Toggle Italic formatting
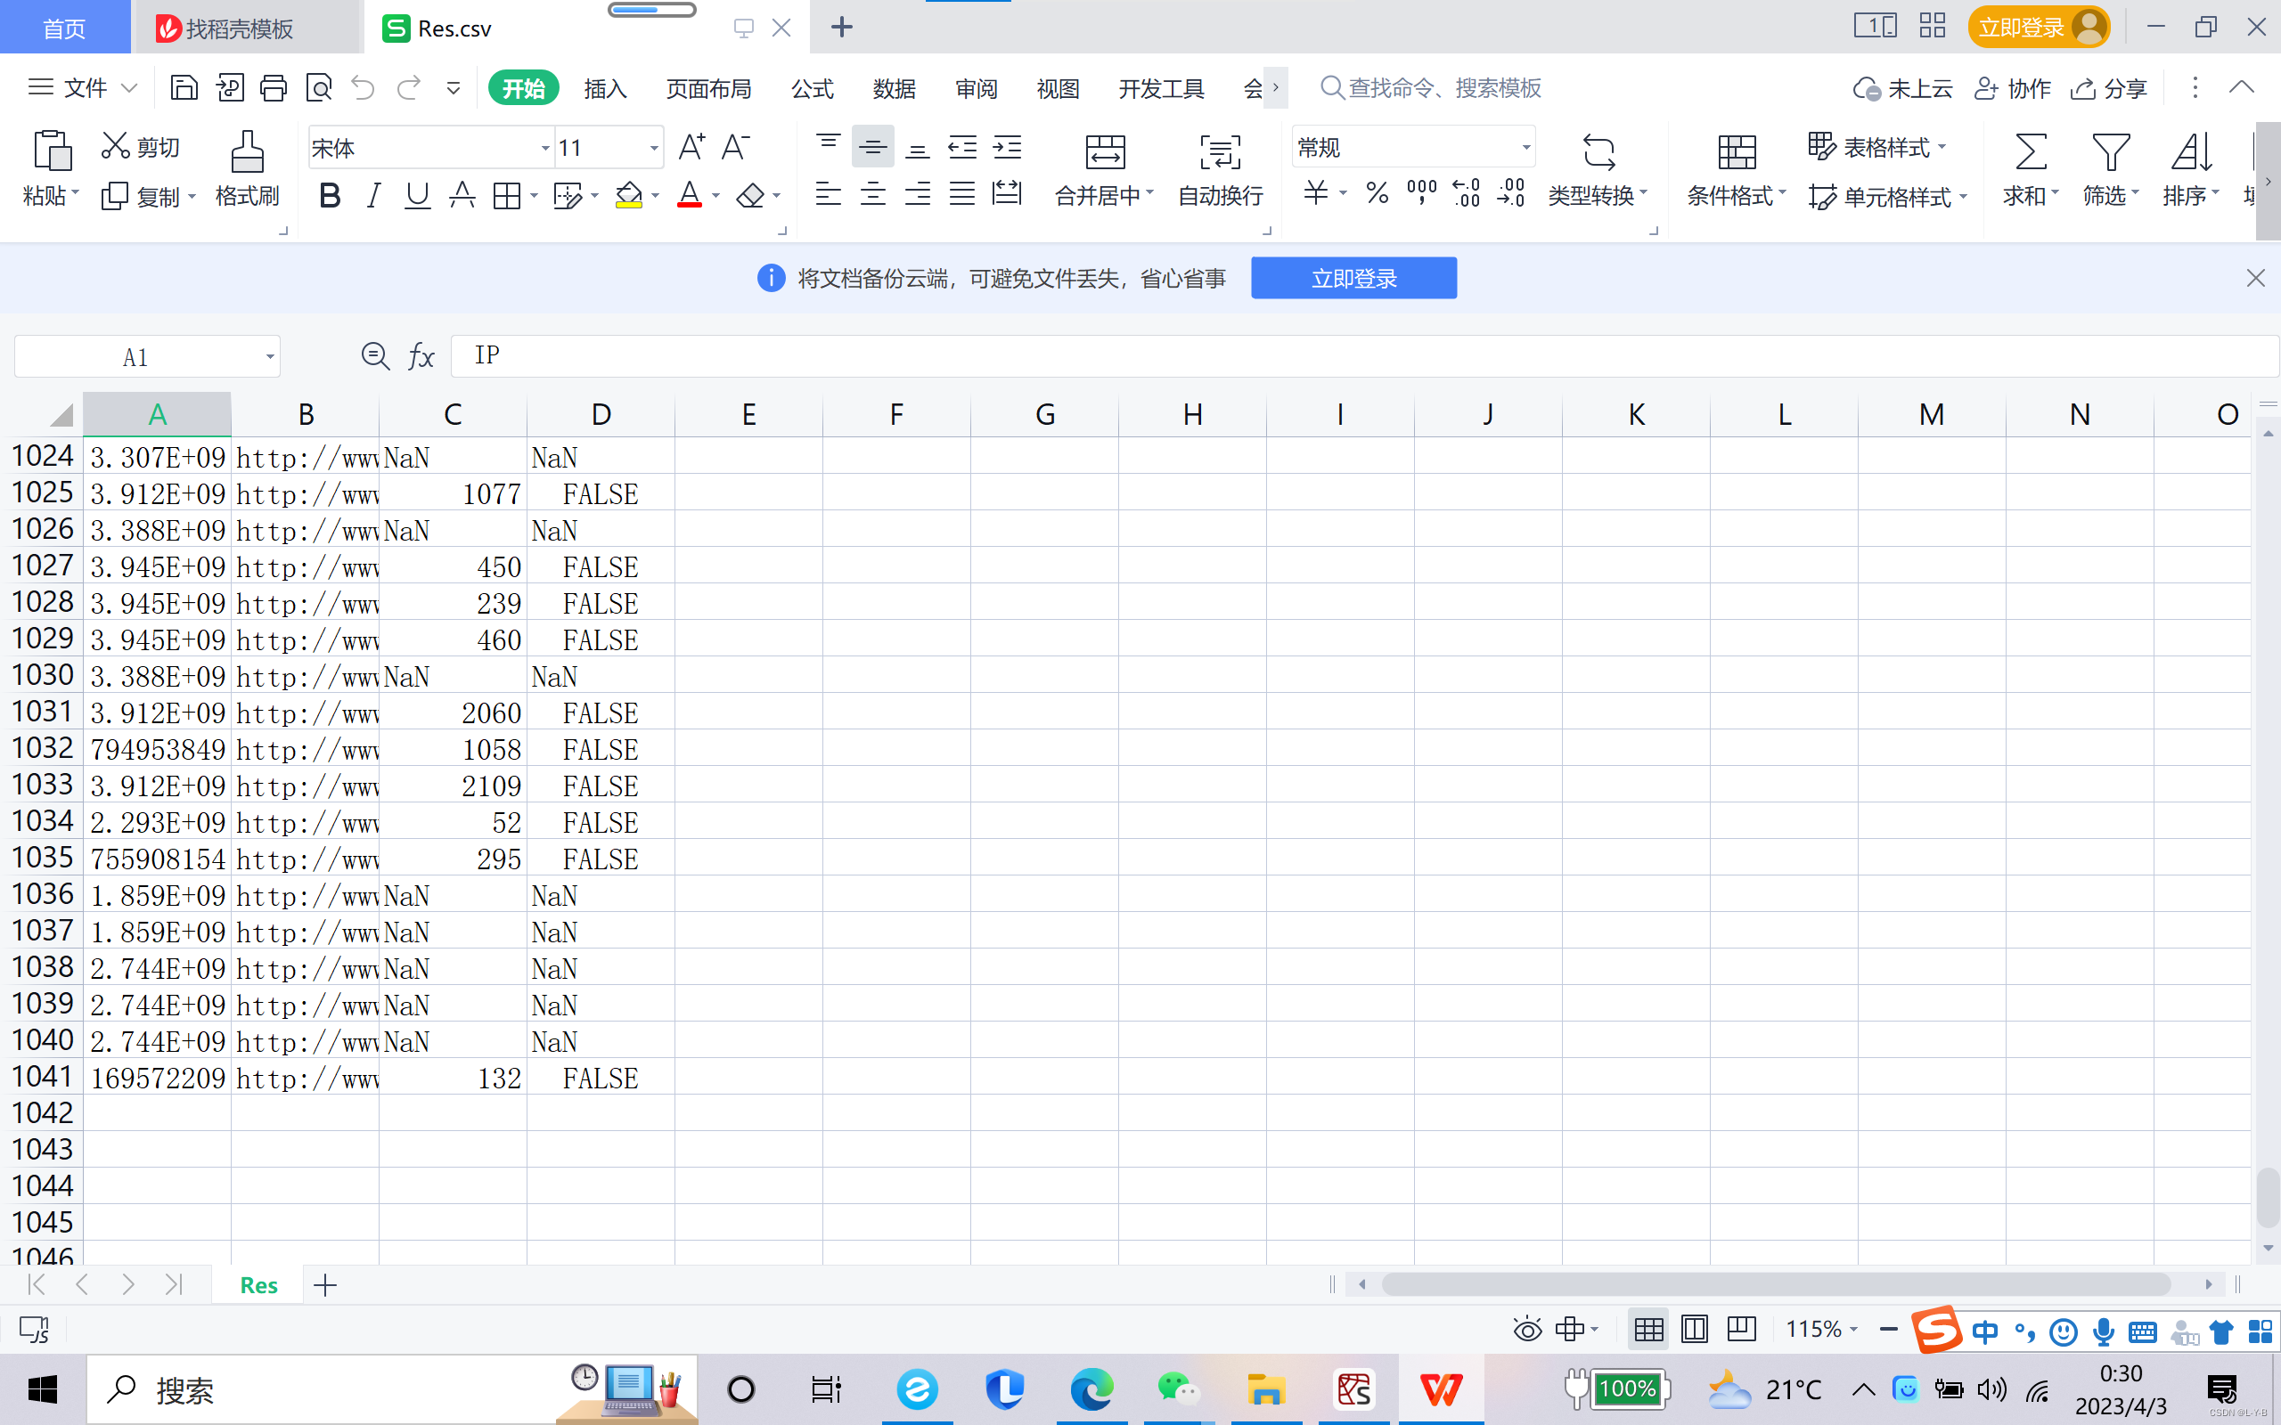 click(x=373, y=196)
